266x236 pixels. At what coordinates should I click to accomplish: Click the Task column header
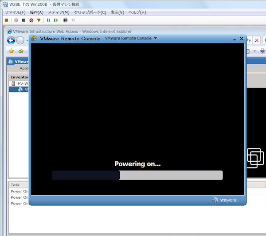[x=15, y=185]
